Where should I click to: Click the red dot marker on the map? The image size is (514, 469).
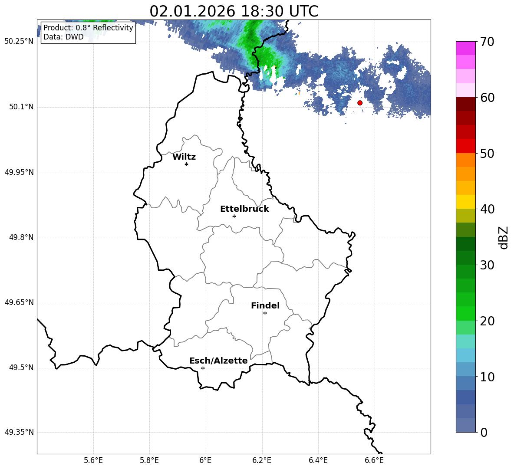tap(359, 103)
